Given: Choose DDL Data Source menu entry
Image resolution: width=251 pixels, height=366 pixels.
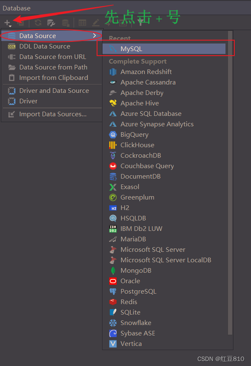Looking at the screenshot, I should tap(51, 46).
